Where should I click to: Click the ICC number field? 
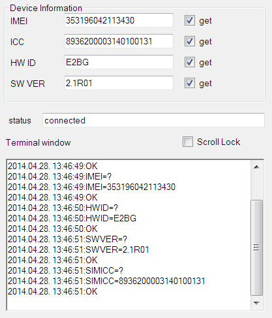coord(119,41)
